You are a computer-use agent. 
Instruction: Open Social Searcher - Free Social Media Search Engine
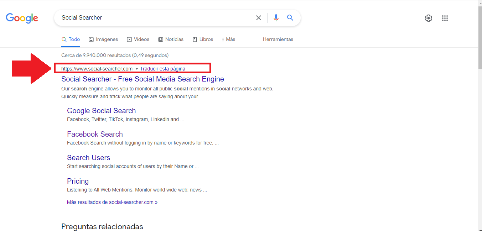(x=142, y=79)
